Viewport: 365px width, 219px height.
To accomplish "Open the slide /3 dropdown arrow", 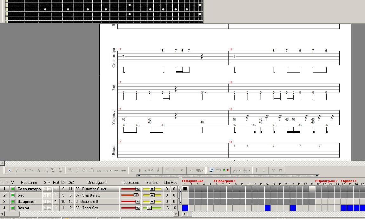I will (110, 170).
